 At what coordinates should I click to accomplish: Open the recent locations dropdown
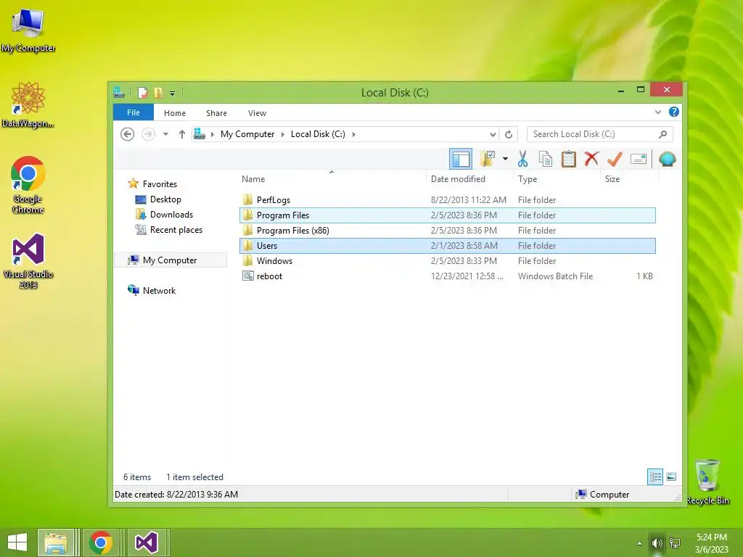tap(165, 134)
